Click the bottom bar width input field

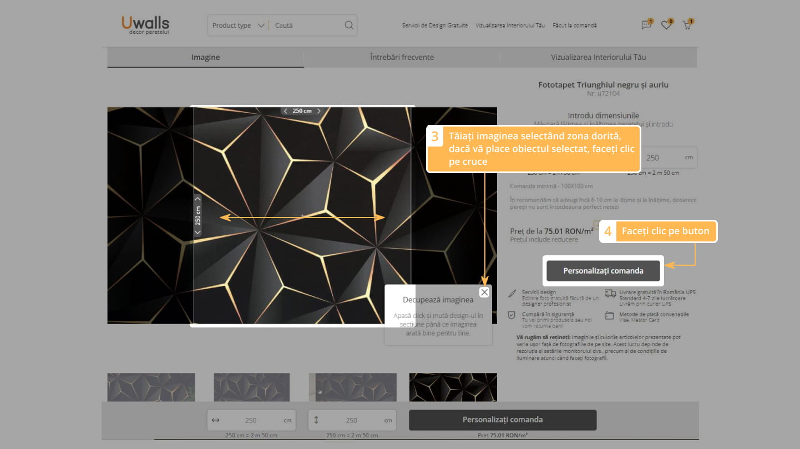(x=251, y=420)
